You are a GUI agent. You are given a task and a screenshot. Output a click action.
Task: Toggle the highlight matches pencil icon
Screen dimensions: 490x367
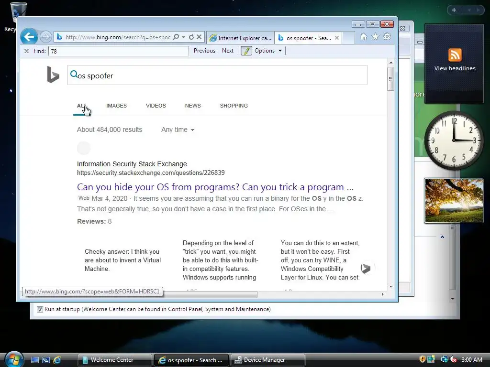click(x=246, y=51)
